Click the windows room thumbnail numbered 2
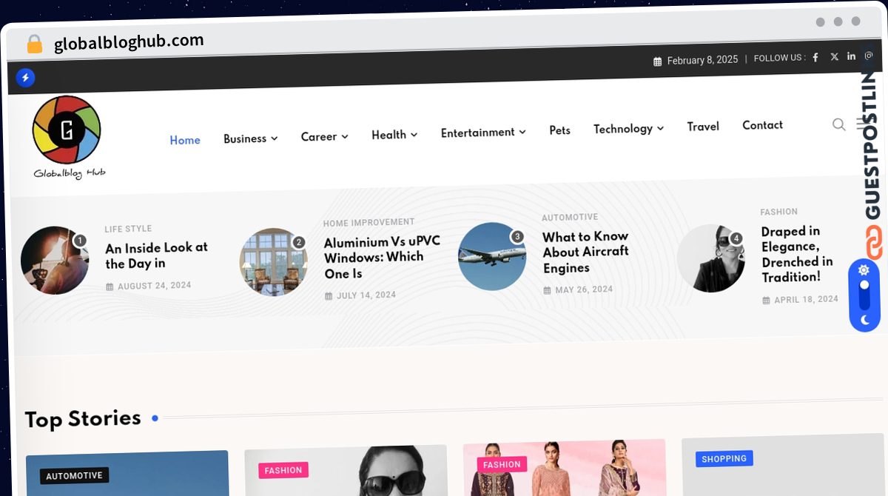This screenshot has width=888, height=496. click(274, 262)
